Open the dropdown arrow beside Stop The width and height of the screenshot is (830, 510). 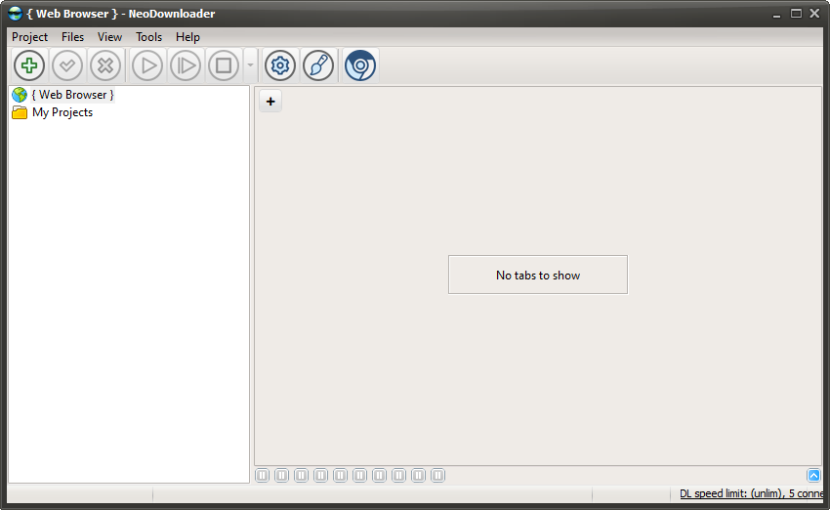[x=250, y=65]
